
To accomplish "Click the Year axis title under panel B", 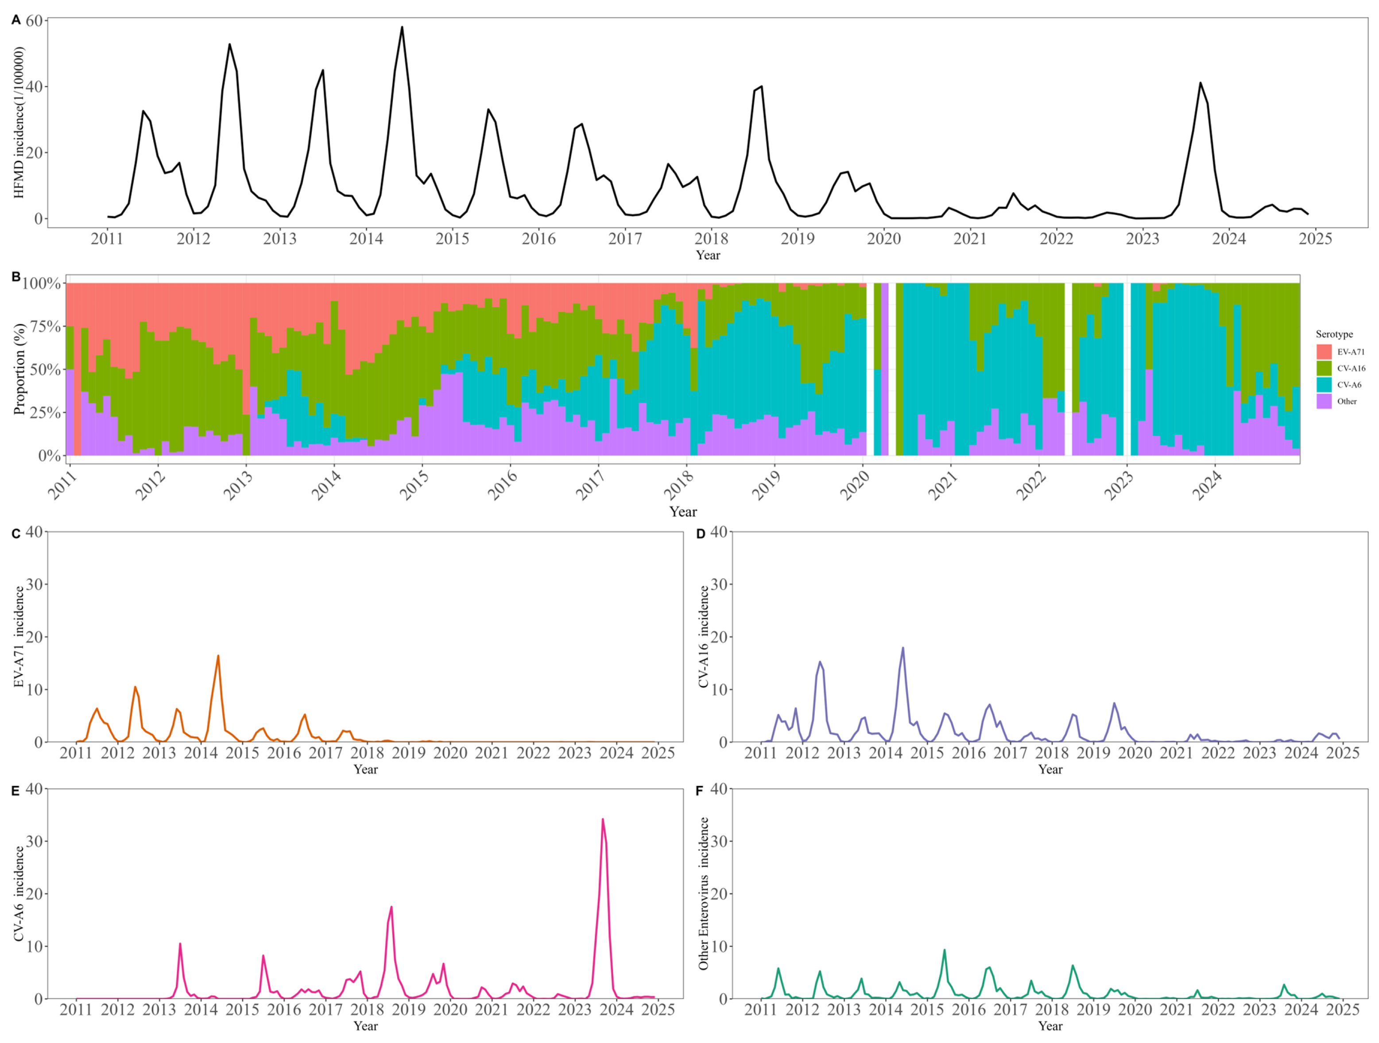I will click(x=683, y=511).
